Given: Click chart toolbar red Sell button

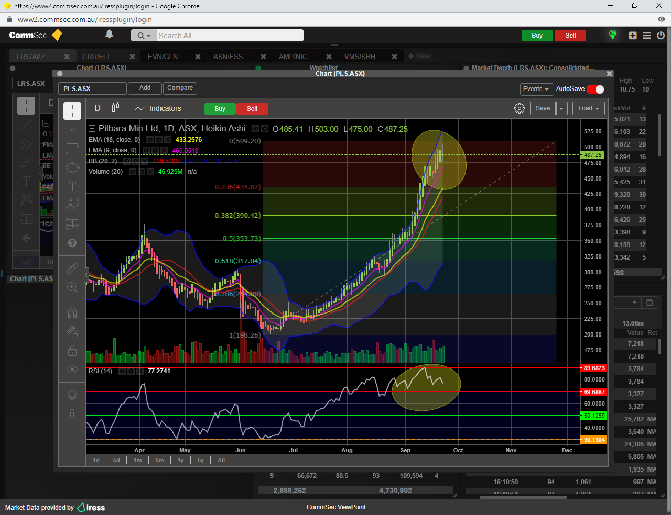Looking at the screenshot, I should pyautogui.click(x=252, y=109).
